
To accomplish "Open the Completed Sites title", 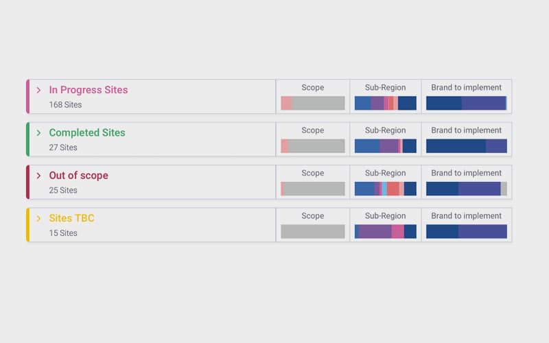I will 87,132.
